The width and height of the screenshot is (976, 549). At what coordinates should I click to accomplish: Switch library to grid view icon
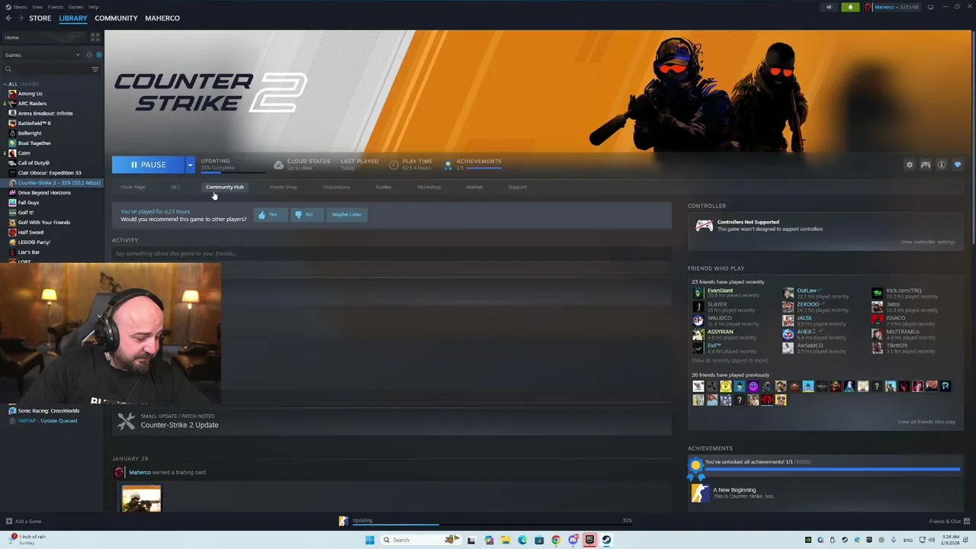coord(95,37)
